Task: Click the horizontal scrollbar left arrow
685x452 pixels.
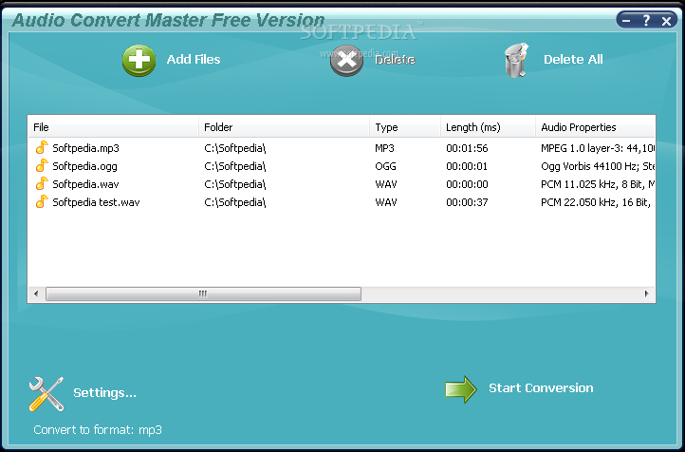Action: tap(36, 293)
